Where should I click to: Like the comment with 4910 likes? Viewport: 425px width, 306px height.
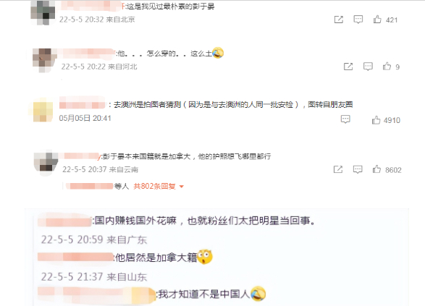coord(376,120)
